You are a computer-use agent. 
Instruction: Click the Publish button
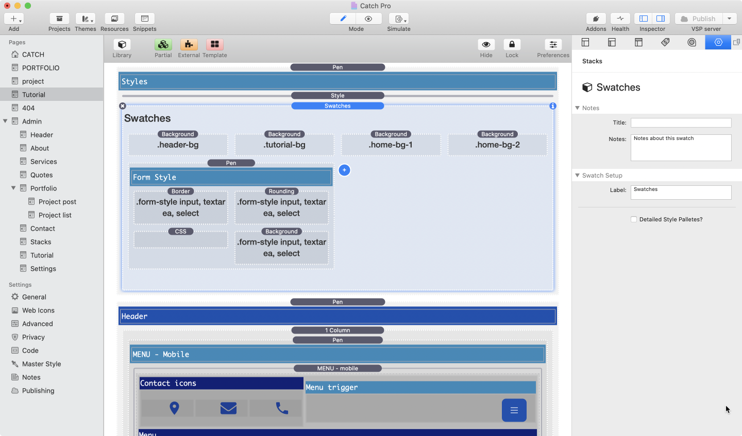tap(699, 19)
